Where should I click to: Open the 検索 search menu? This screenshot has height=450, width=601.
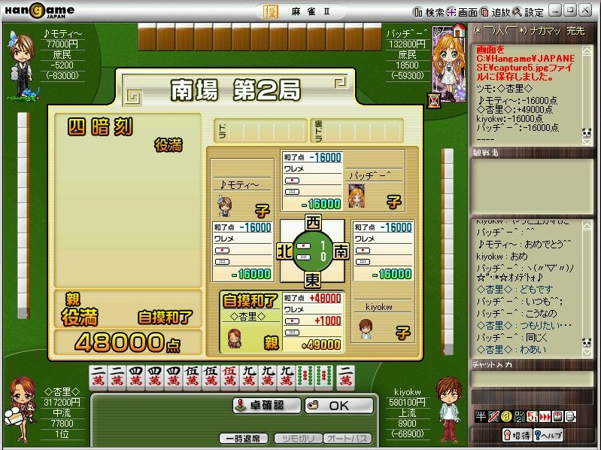click(429, 12)
